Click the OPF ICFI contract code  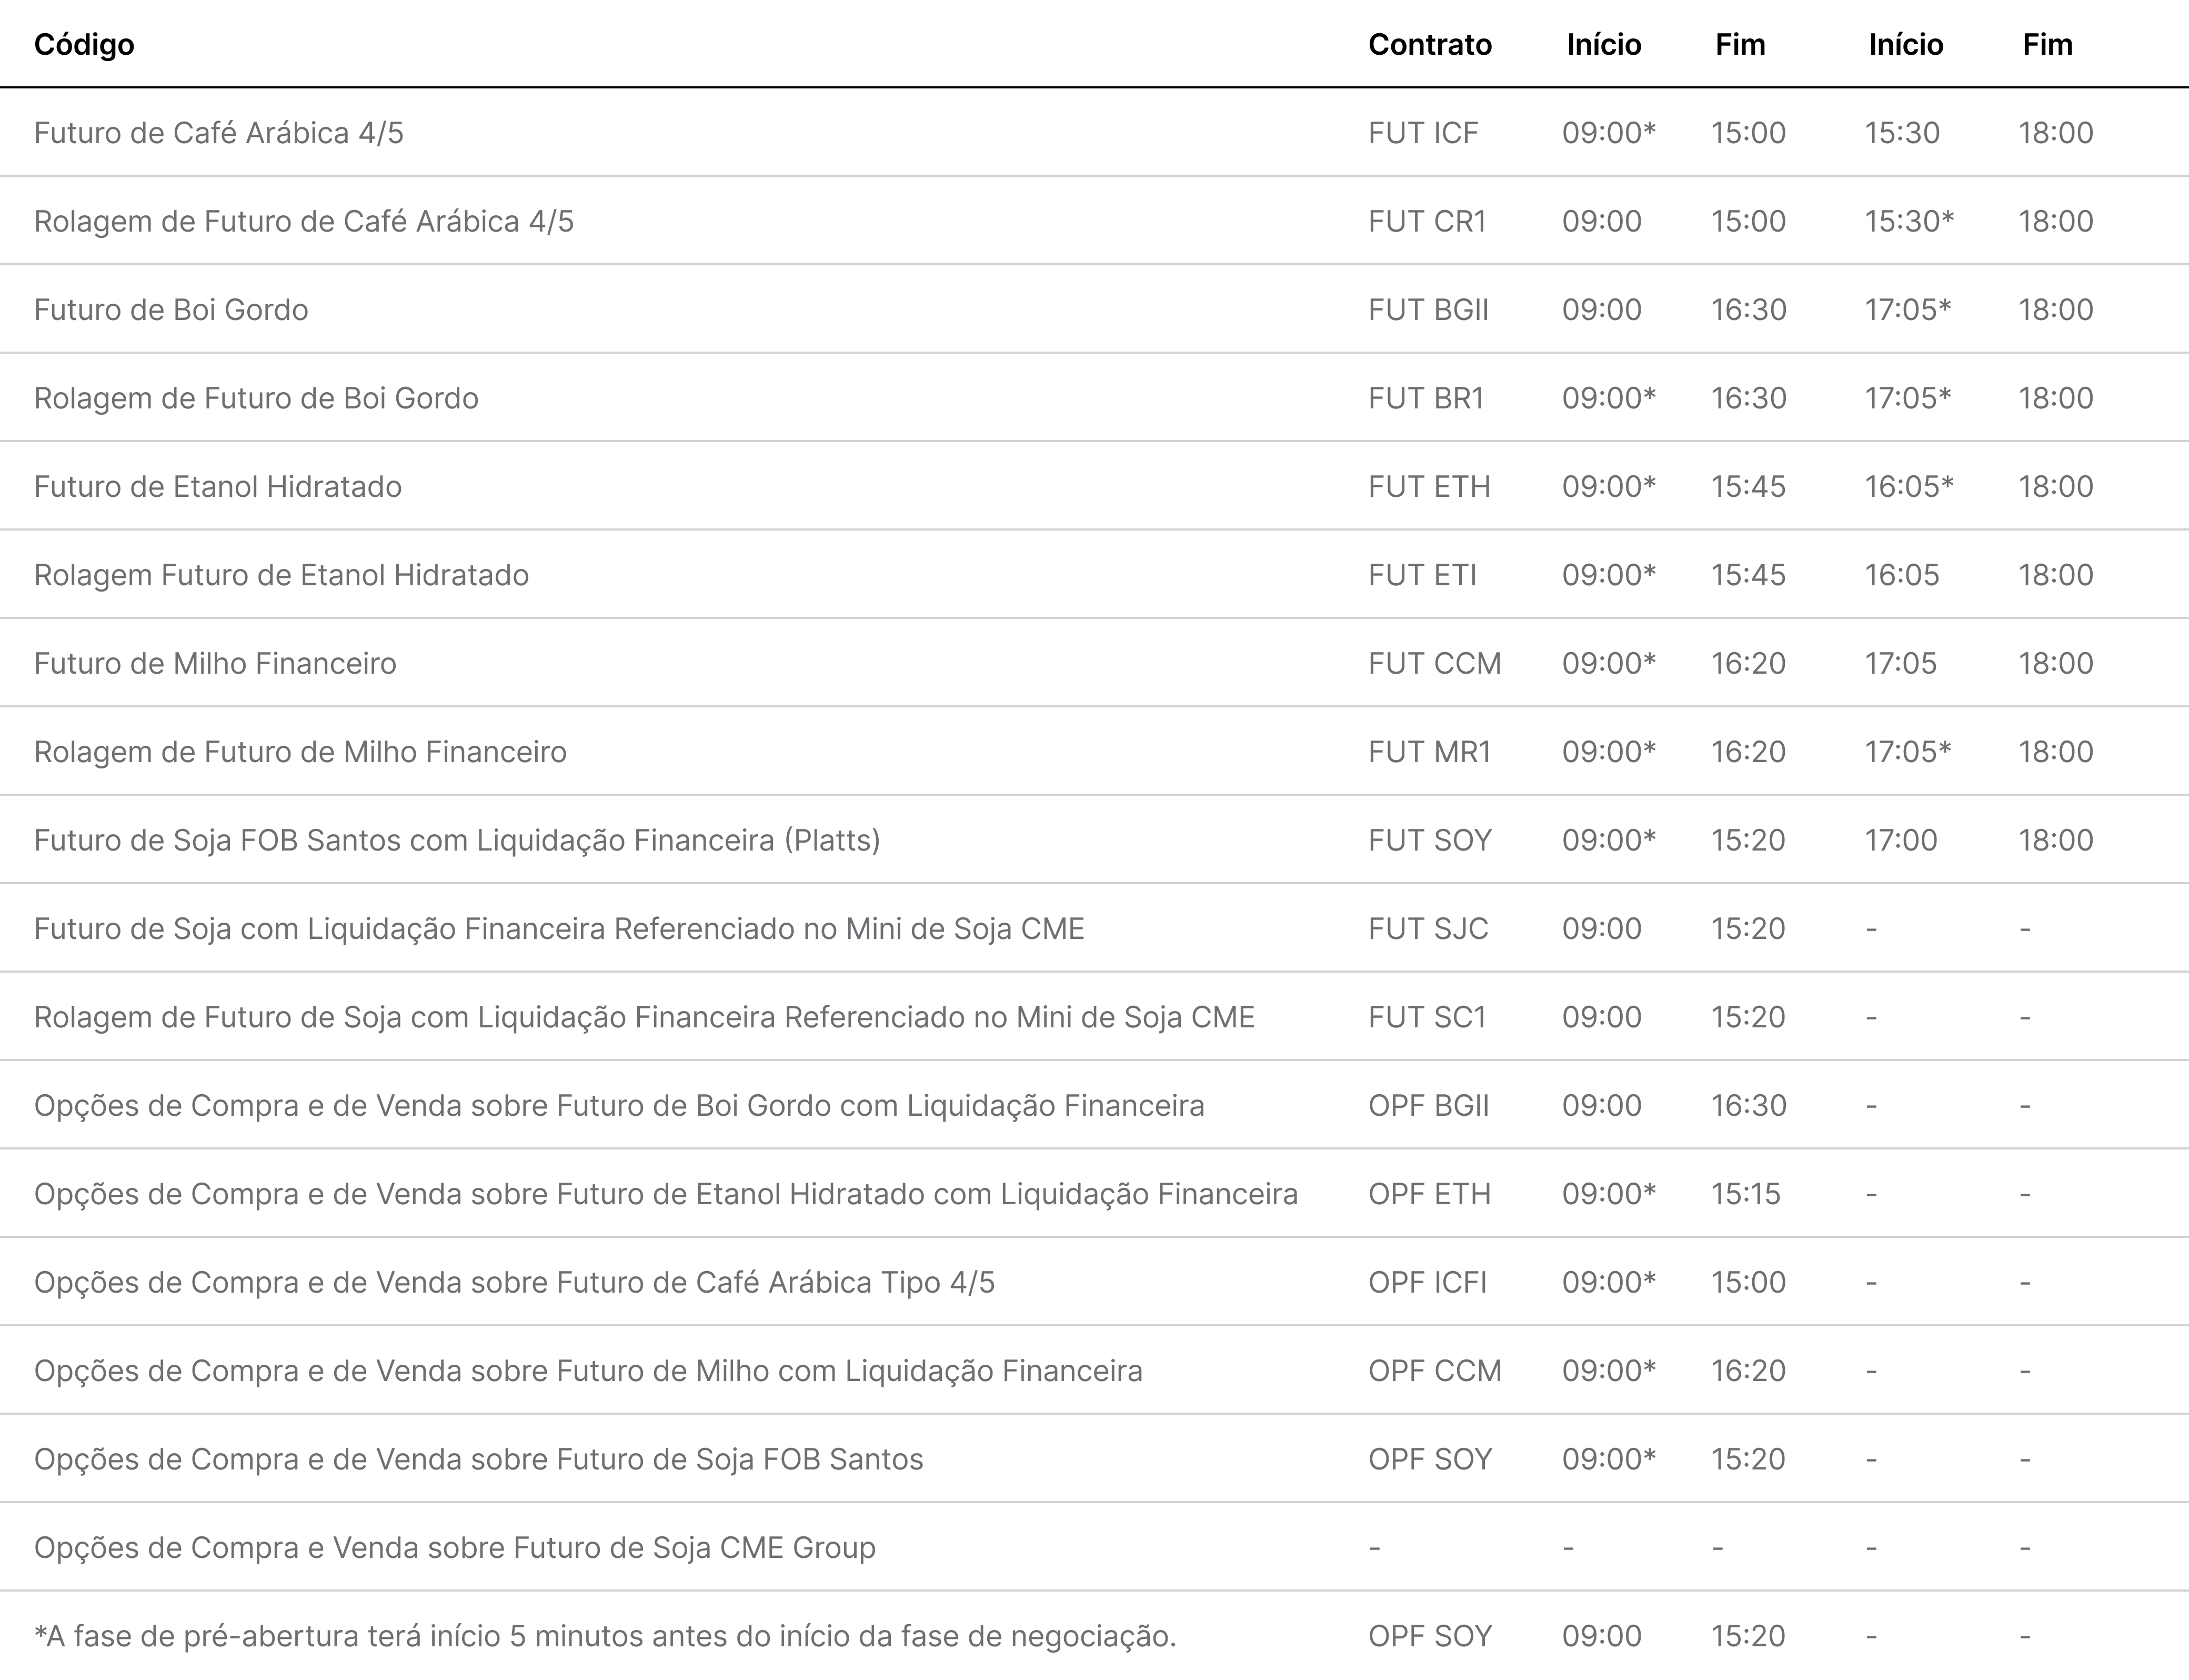(x=1428, y=1283)
